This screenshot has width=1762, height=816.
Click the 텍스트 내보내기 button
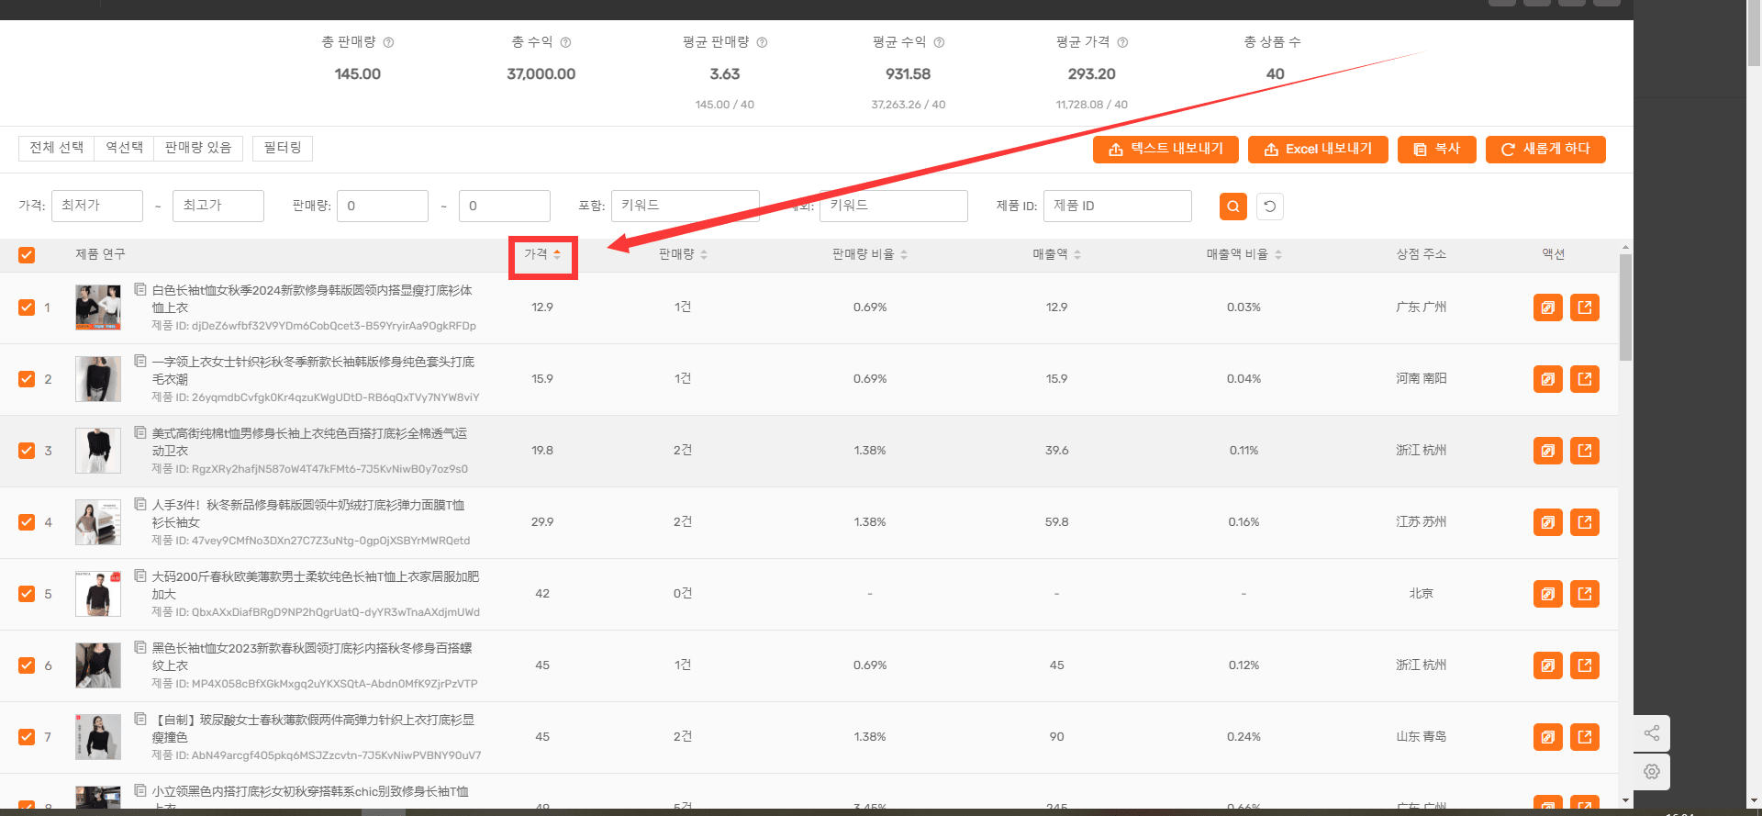[x=1165, y=149]
